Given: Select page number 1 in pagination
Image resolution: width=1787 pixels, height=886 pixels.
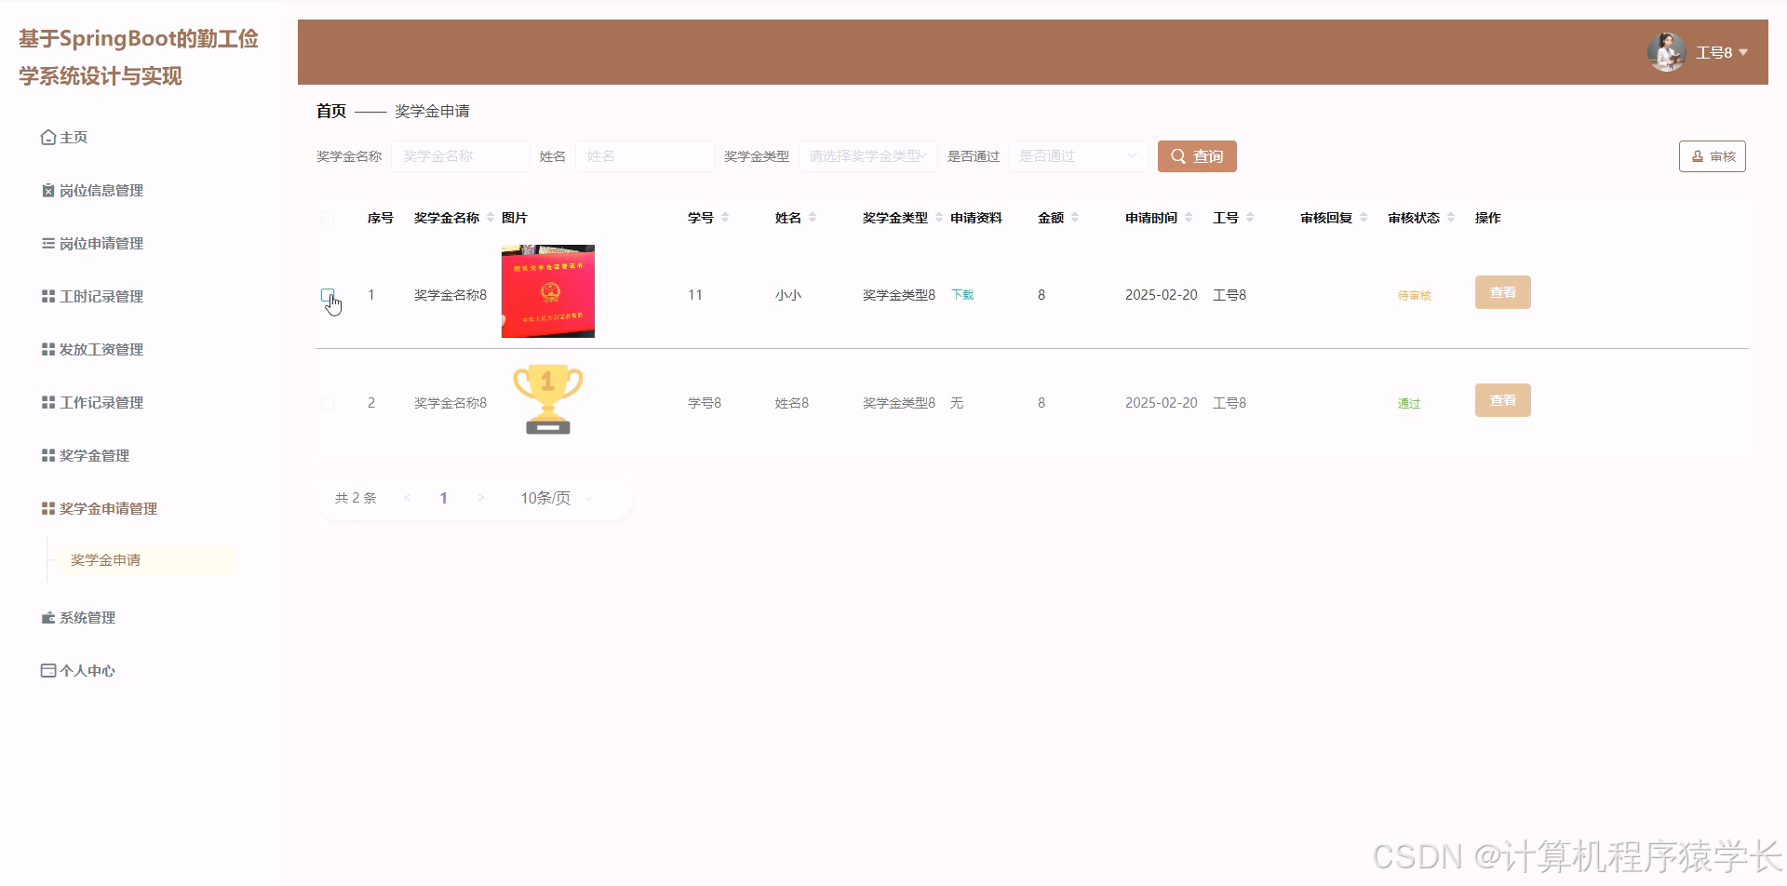Looking at the screenshot, I should tap(444, 498).
